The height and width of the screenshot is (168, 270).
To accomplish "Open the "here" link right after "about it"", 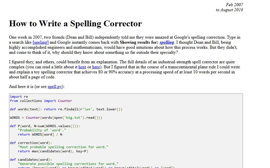I will pos(82,67).
